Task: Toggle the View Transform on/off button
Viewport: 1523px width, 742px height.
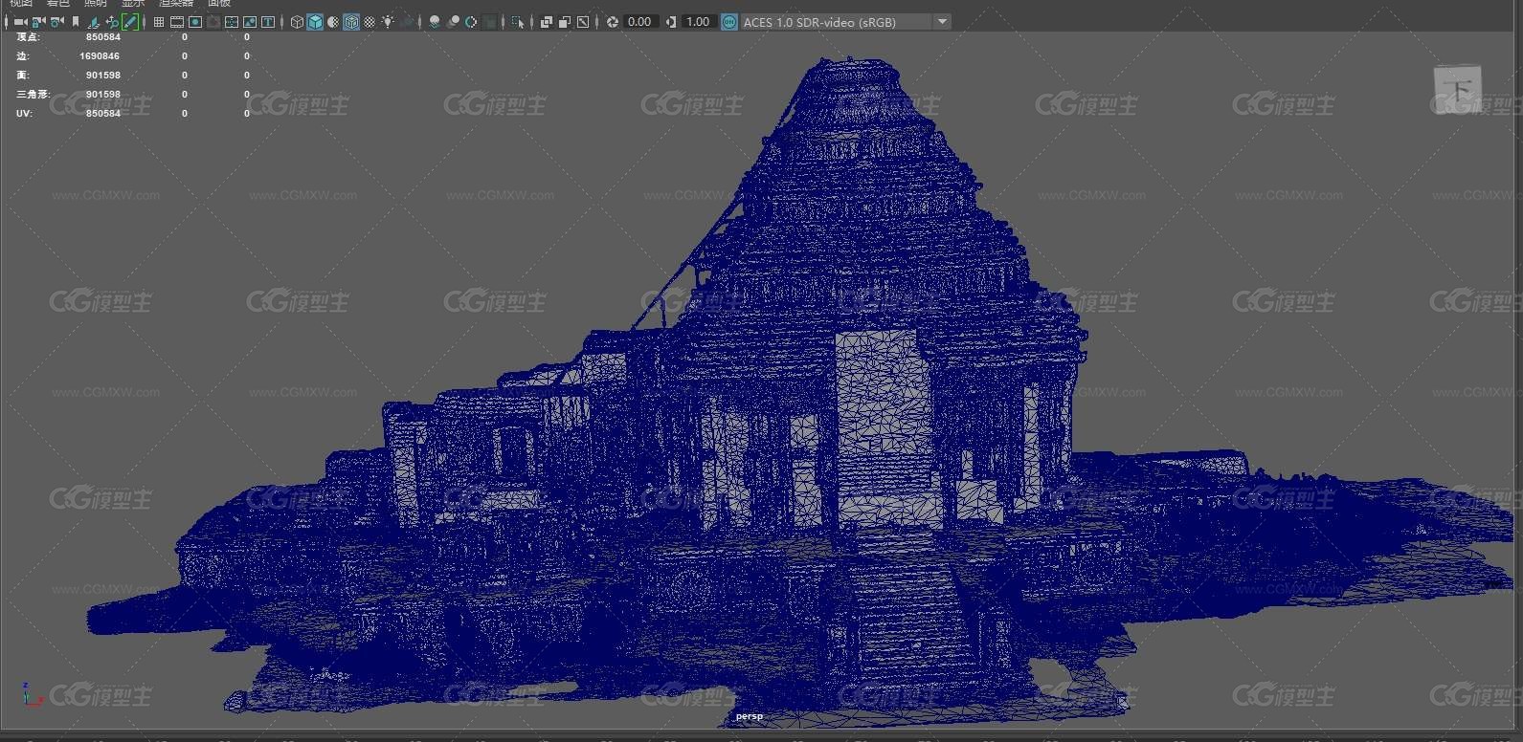Action: (x=729, y=22)
